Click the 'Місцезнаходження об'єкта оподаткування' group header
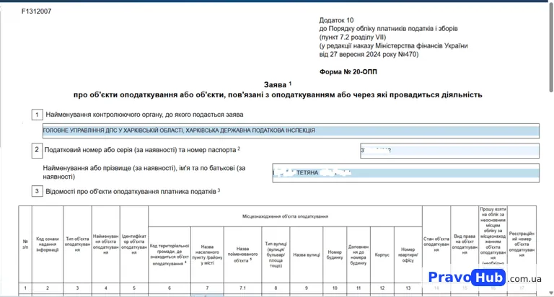 coord(285,216)
